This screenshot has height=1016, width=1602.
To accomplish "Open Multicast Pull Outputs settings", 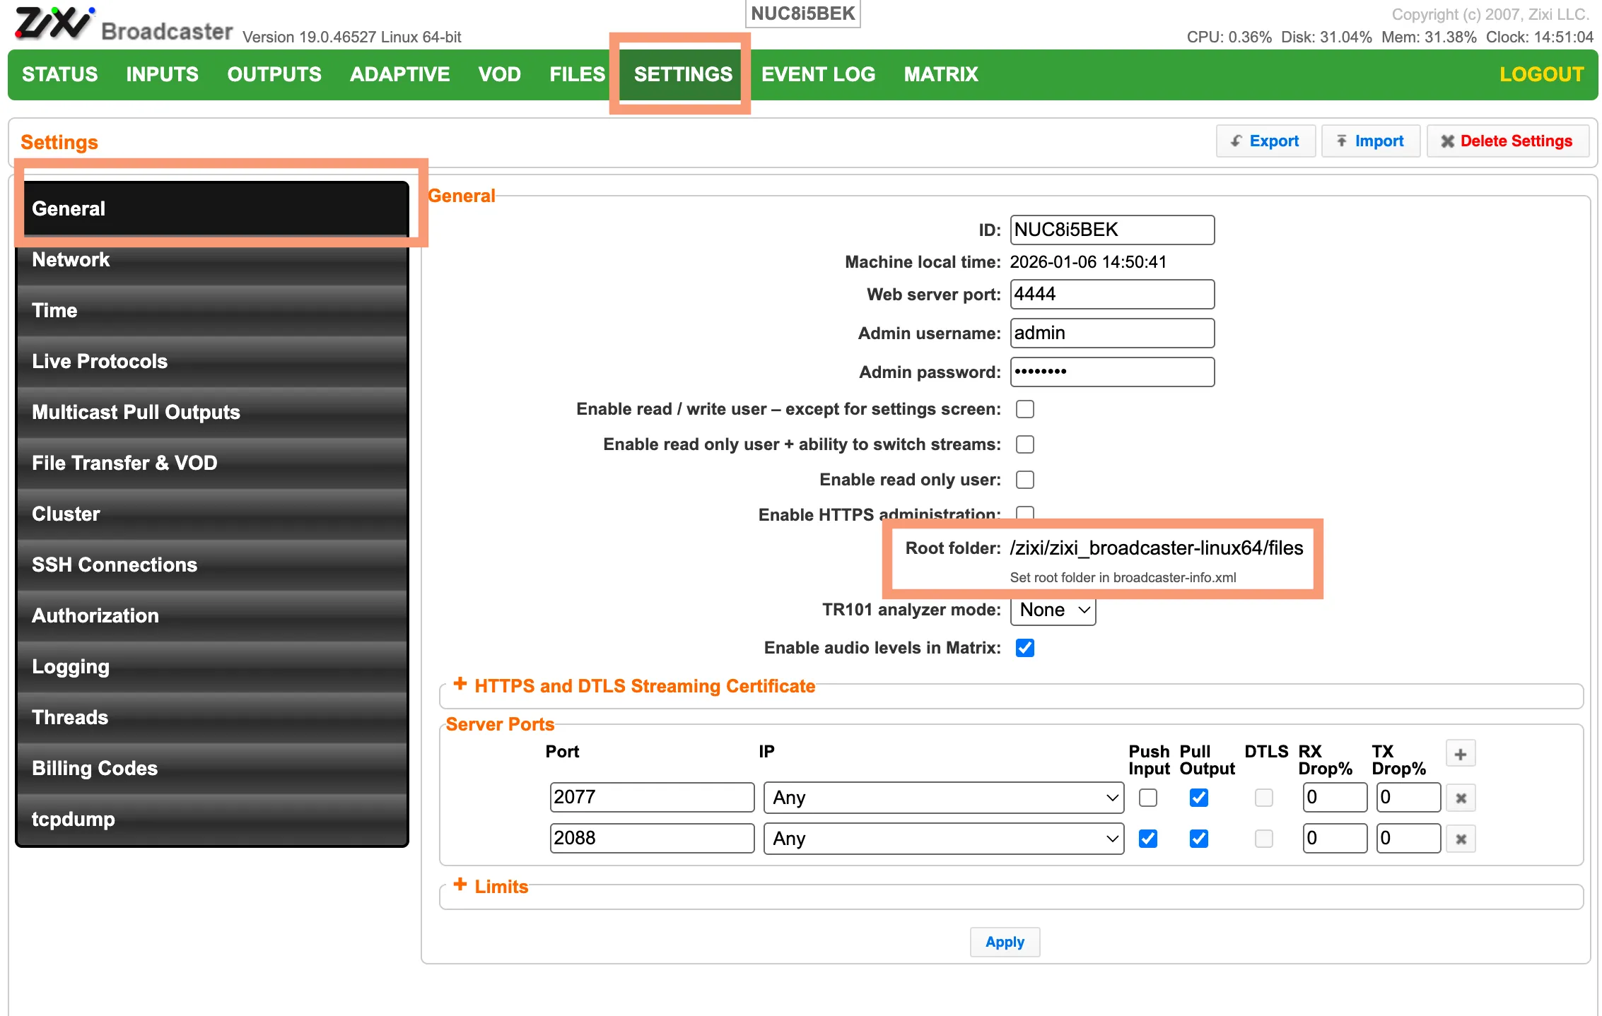I will click(212, 413).
